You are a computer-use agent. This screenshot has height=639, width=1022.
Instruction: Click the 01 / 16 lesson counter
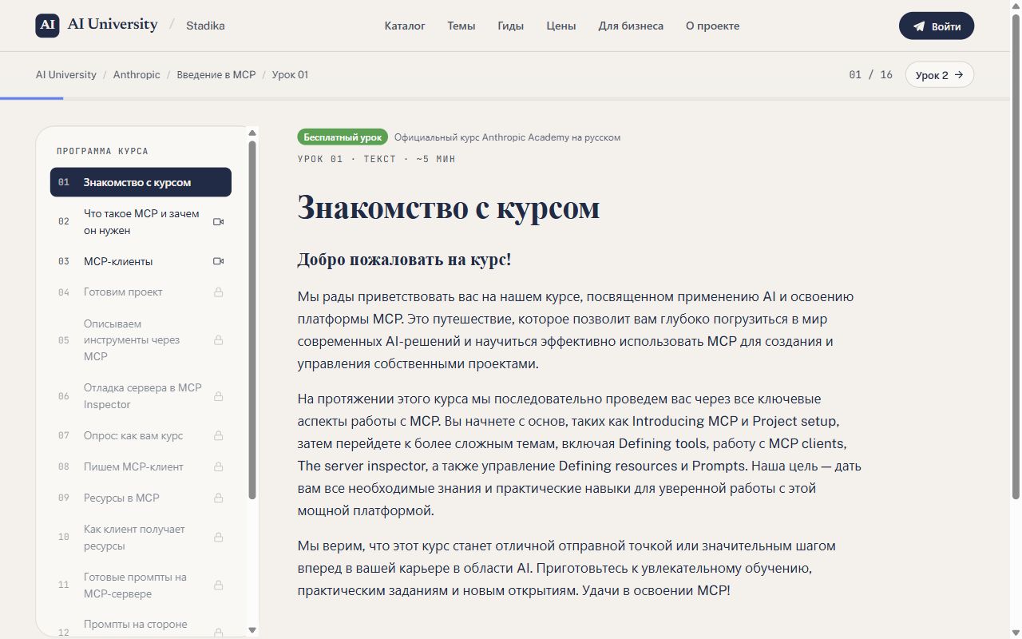[871, 74]
